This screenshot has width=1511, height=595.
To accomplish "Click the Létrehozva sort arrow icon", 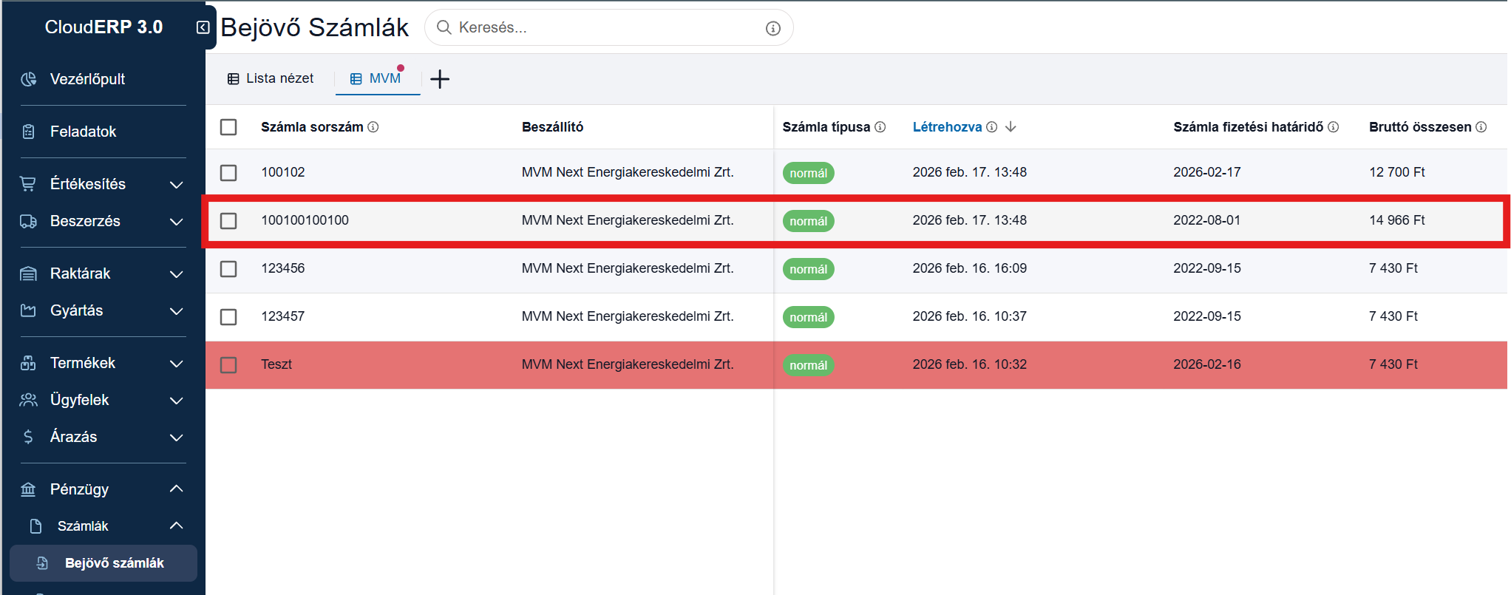I will pos(1011,127).
